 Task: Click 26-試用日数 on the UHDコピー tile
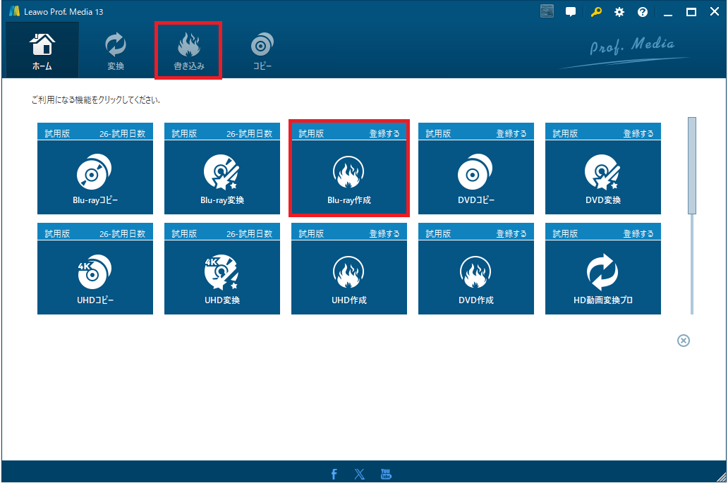[x=123, y=234]
